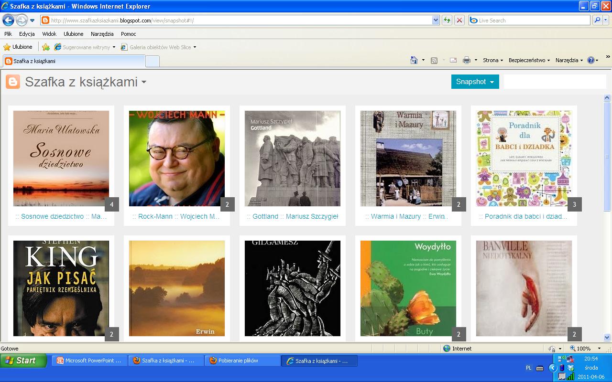The image size is (612, 382).
Task: Open the Ulubione favorites star button
Action: pos(18,47)
